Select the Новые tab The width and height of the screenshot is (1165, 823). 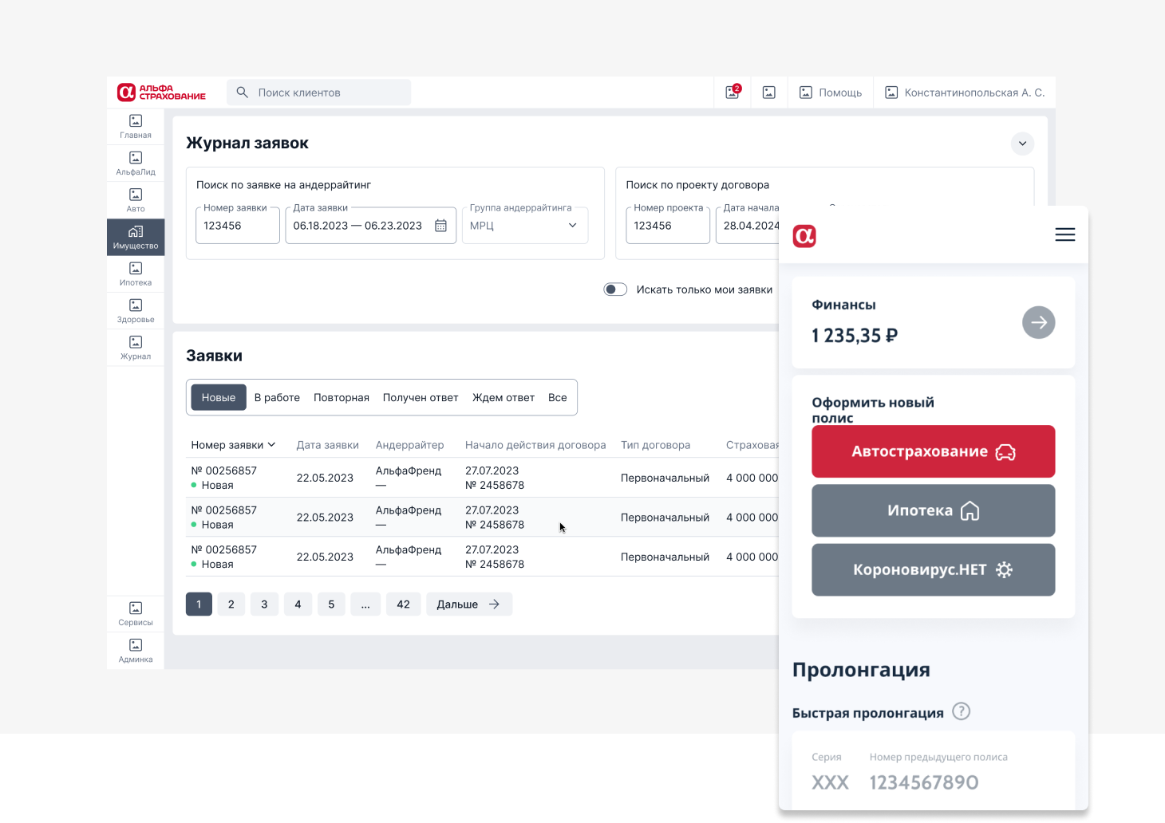219,397
